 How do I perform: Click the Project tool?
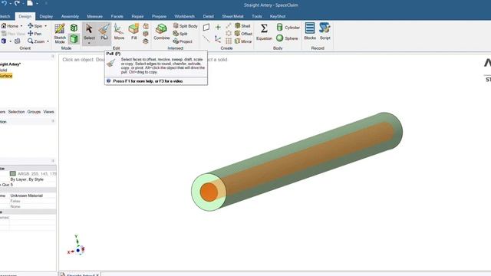click(x=183, y=41)
